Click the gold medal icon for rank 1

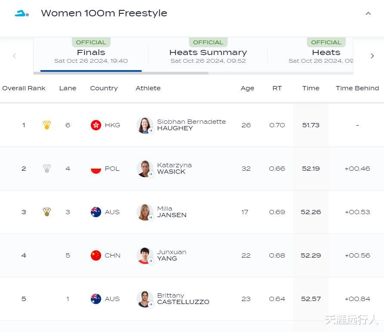coord(47,125)
